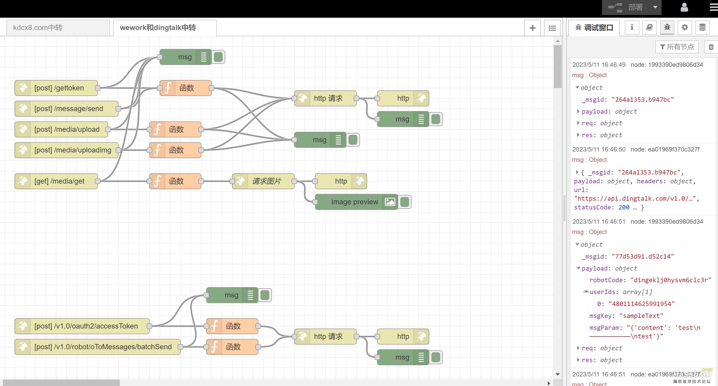The height and width of the screenshot is (386, 718).
Task: Open the debug bug sidebar tab icon
Action: [667, 27]
